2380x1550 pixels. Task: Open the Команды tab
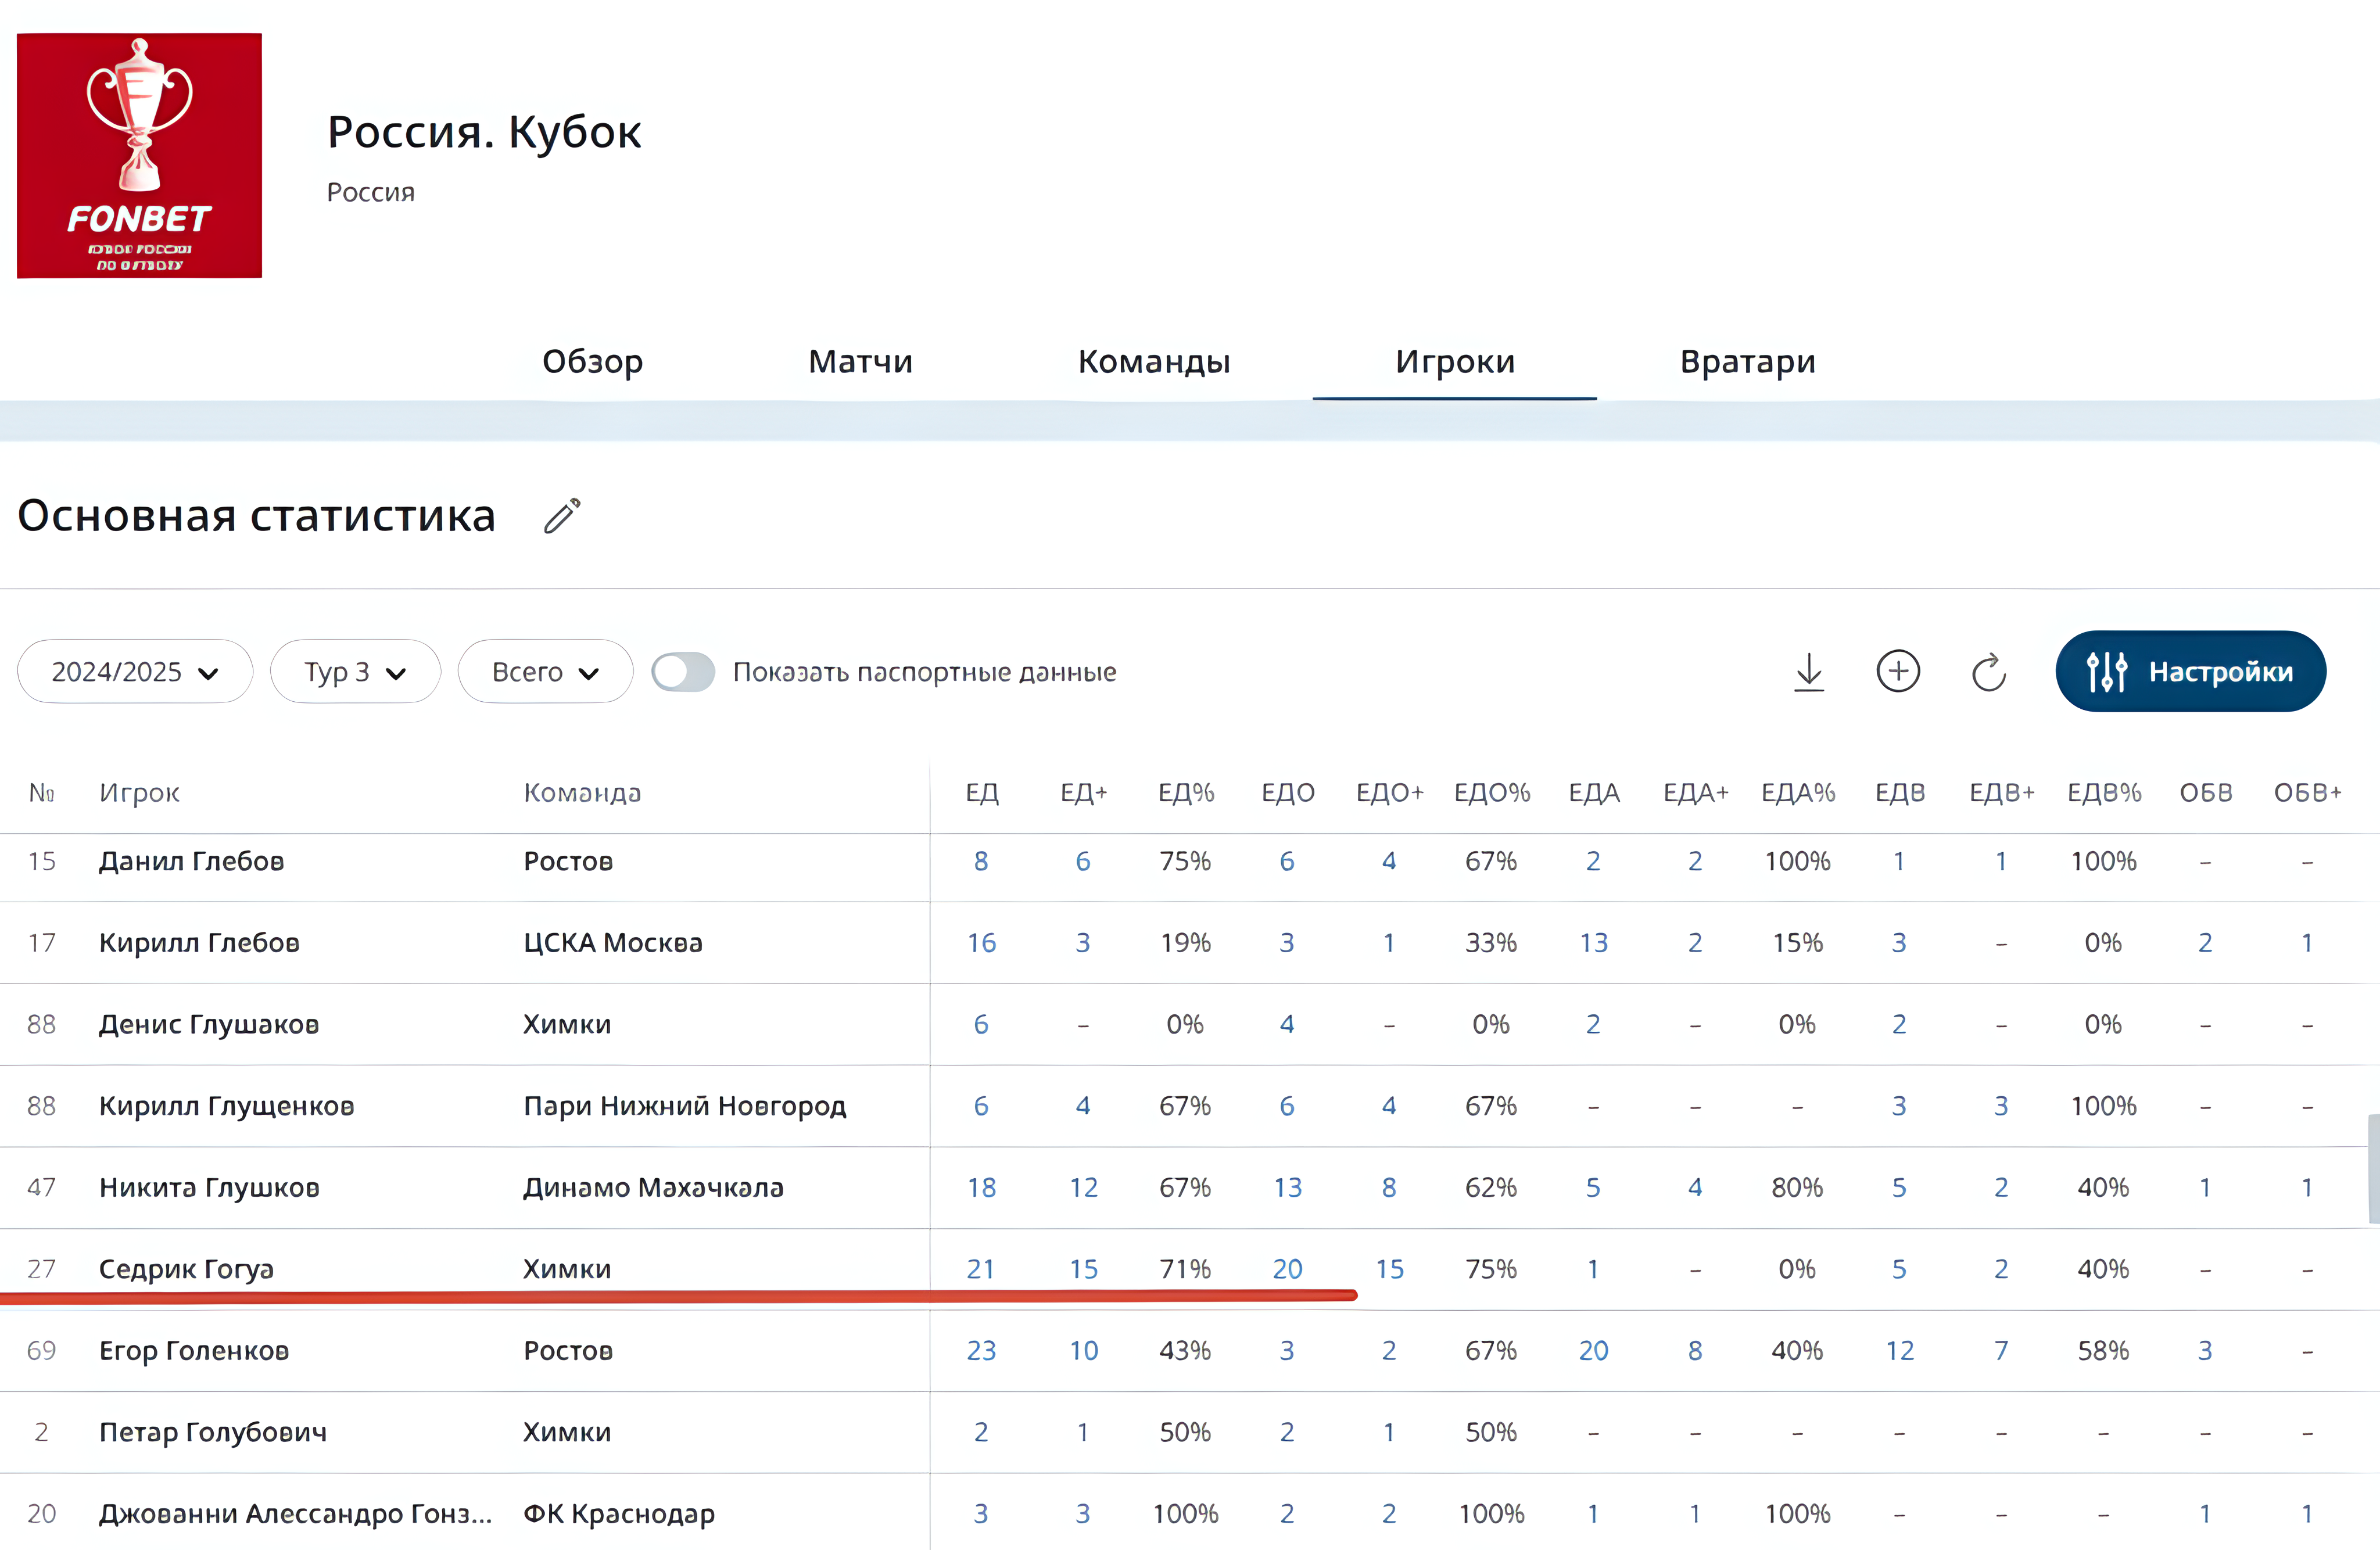click(1154, 361)
